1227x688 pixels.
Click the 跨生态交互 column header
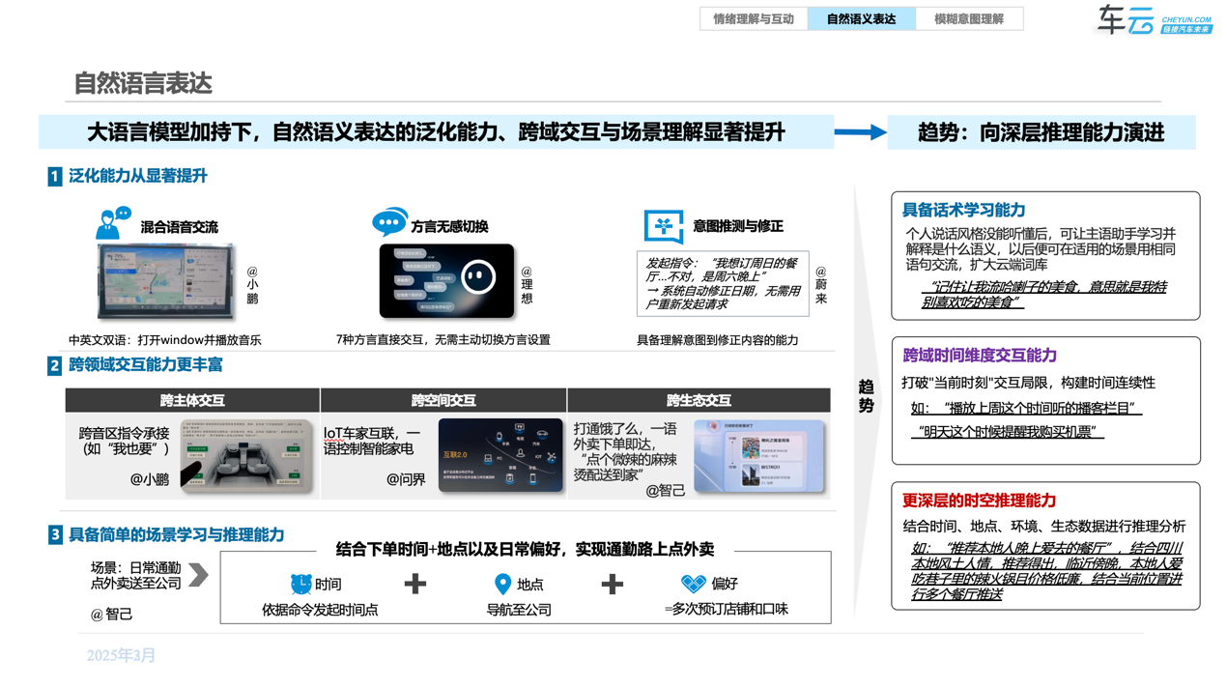(x=699, y=400)
